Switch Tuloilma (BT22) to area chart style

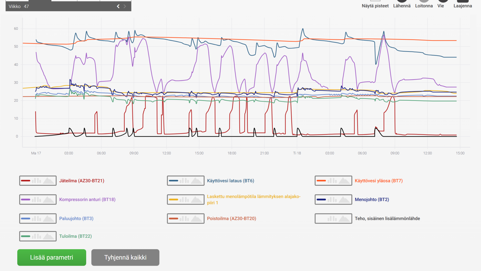(49, 236)
